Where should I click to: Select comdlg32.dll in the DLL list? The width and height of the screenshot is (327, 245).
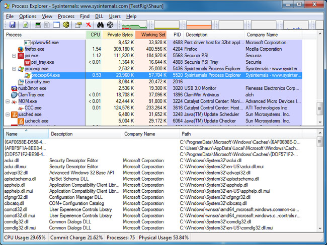(152, 222)
